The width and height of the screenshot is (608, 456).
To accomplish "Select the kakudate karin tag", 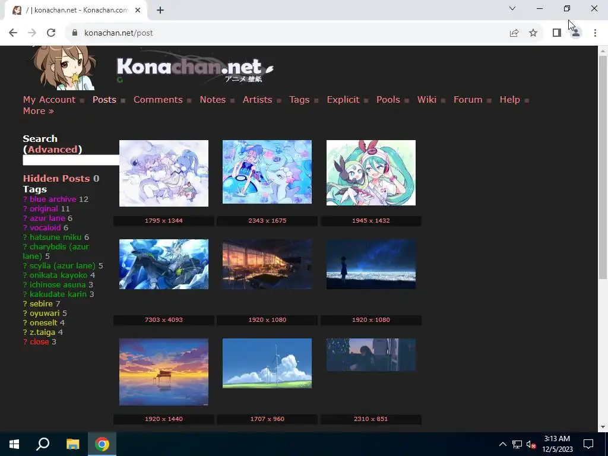I will click(x=58, y=294).
